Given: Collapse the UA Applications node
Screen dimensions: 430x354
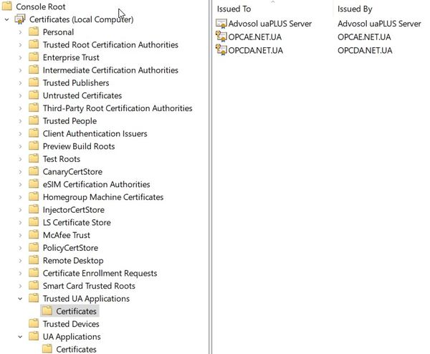Looking at the screenshot, I should tap(20, 337).
